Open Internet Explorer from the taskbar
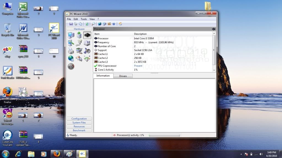Screen dimensions: 282x158 click(18, 154)
